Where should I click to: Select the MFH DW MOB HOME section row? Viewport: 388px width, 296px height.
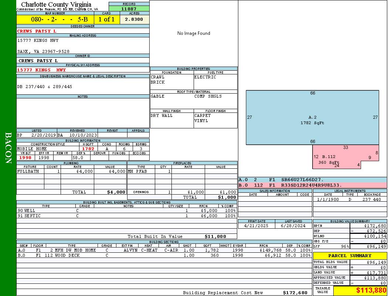tap(164, 250)
